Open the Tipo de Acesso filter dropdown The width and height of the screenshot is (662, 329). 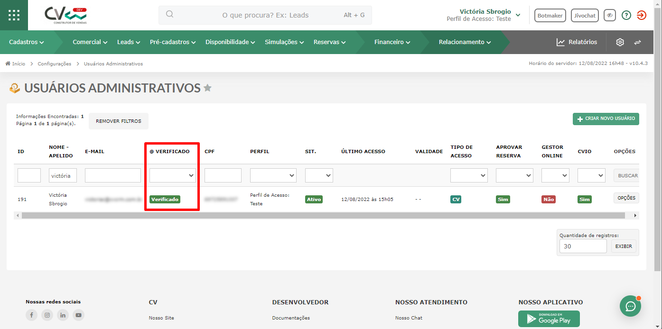pos(469,175)
